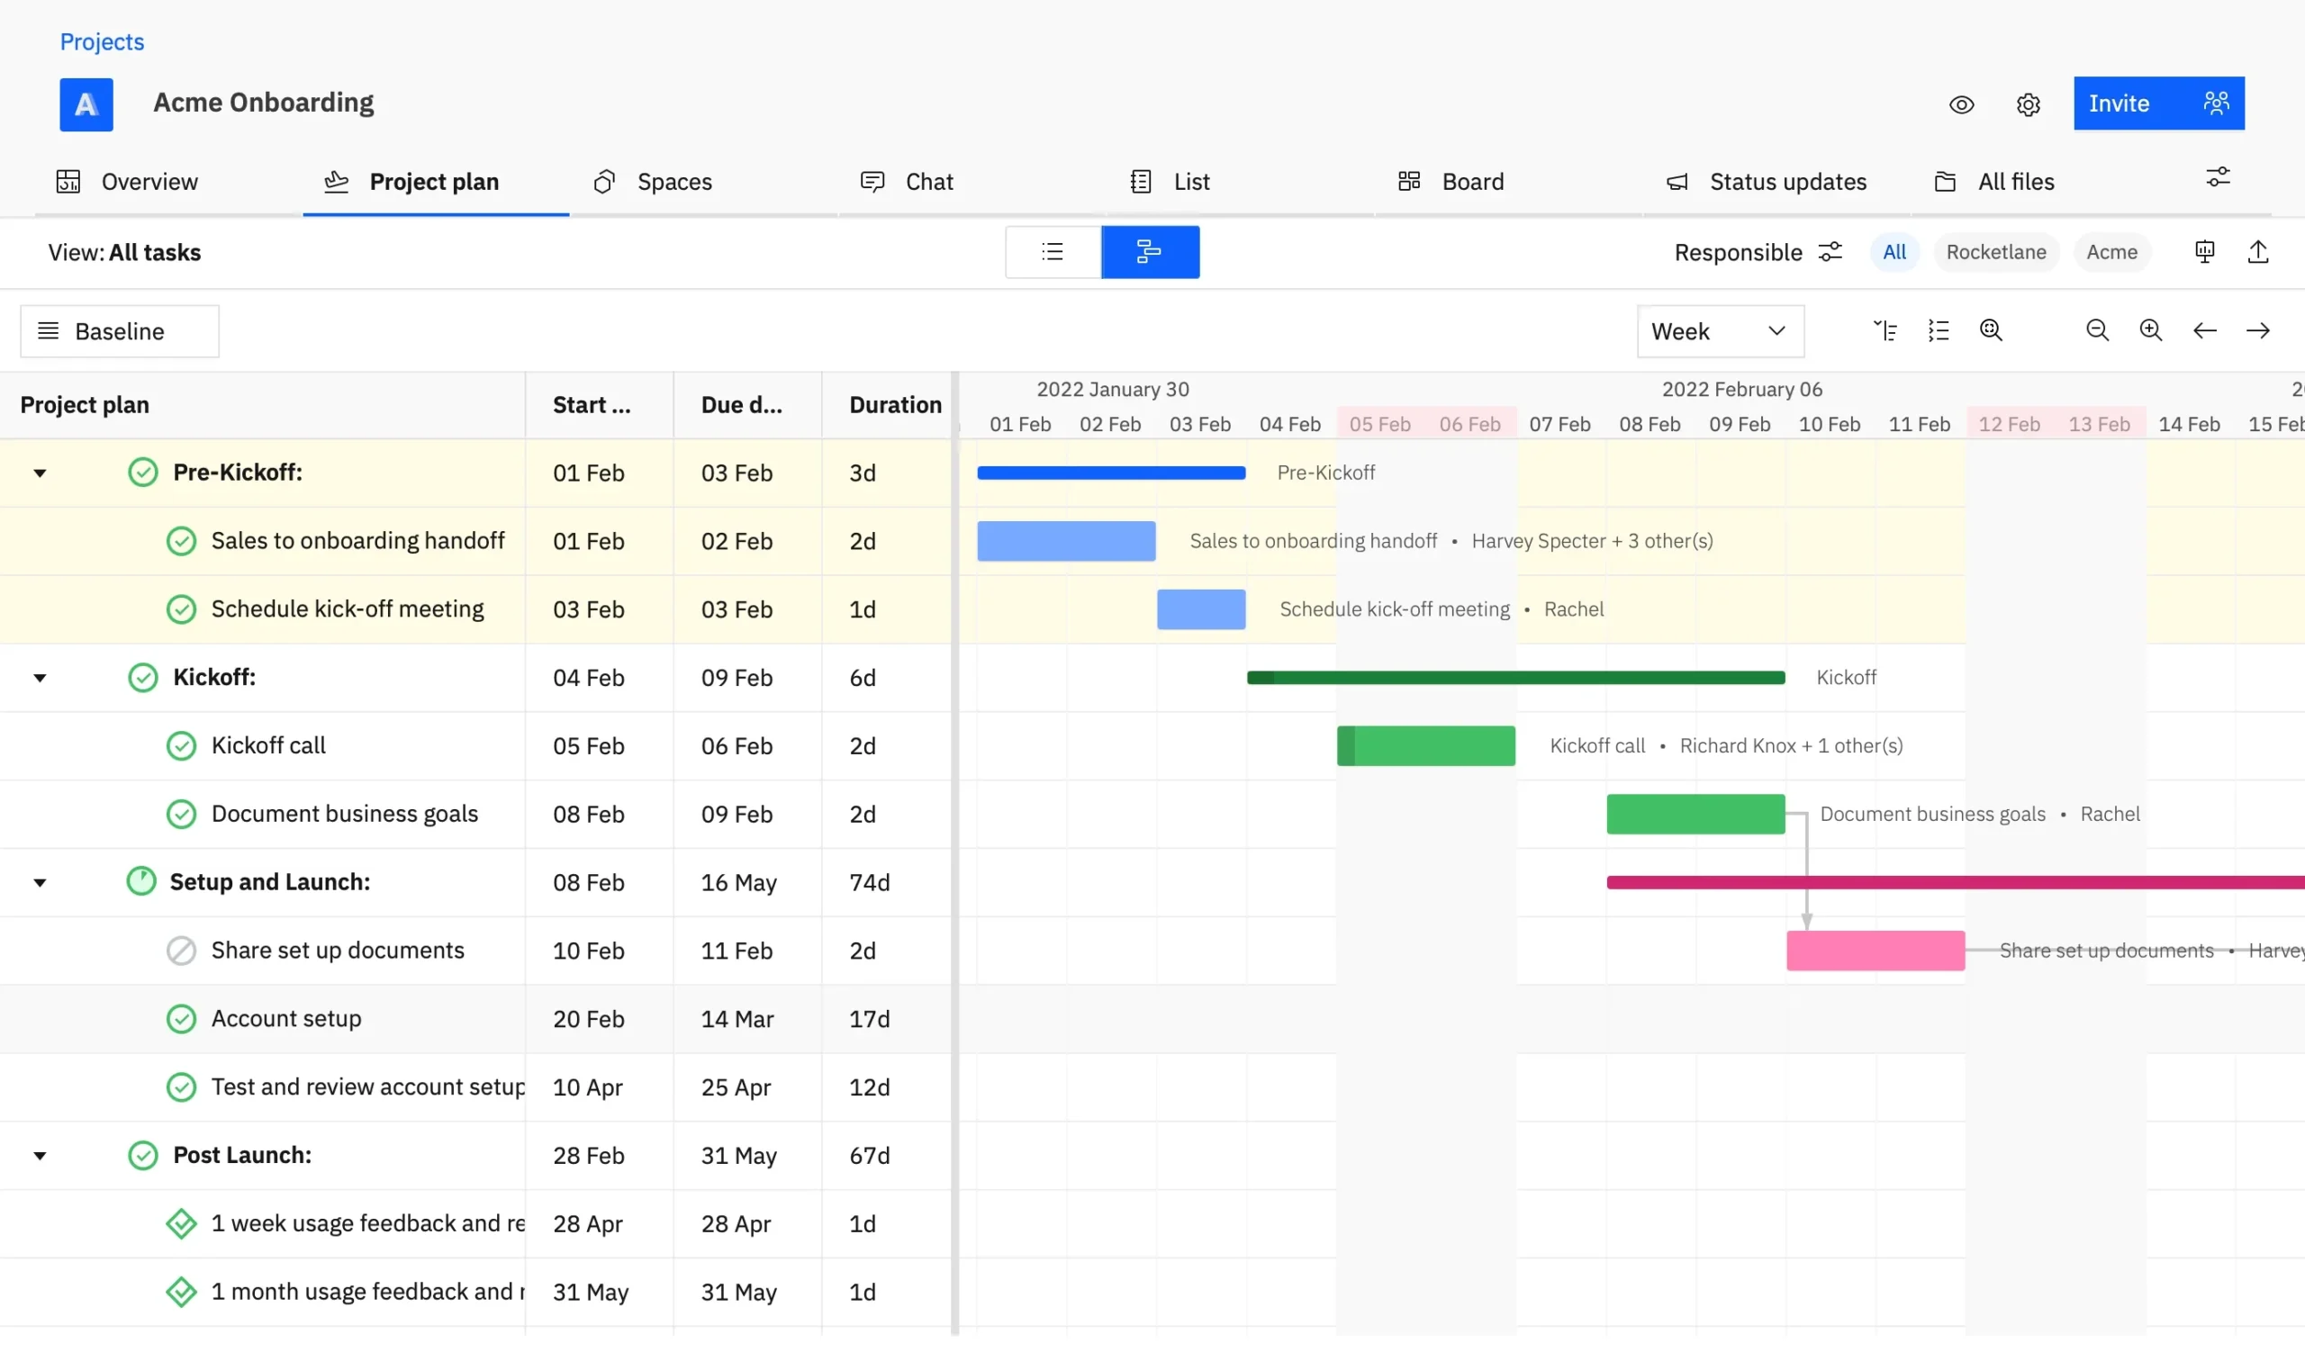This screenshot has width=2305, height=1352.
Task: Open the Week timescale dropdown
Action: coord(1720,331)
